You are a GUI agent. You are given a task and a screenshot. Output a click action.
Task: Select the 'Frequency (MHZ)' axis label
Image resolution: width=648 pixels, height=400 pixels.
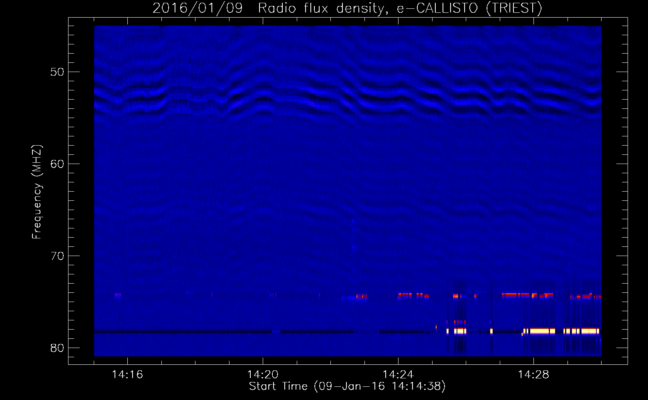(37, 192)
